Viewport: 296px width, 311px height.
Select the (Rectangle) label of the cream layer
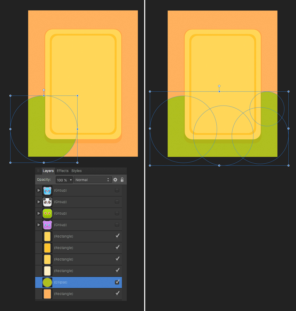(64, 271)
